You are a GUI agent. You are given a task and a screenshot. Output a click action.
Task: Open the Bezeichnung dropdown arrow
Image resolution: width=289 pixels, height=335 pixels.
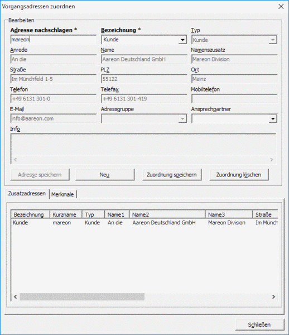tap(182, 40)
